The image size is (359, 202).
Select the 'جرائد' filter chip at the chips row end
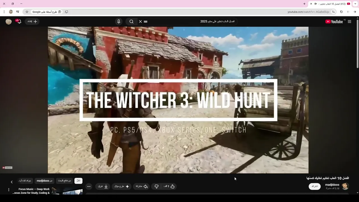25,181
